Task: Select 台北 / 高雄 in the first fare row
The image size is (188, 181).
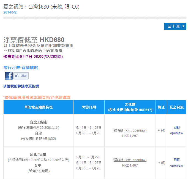Action: pos(38,122)
